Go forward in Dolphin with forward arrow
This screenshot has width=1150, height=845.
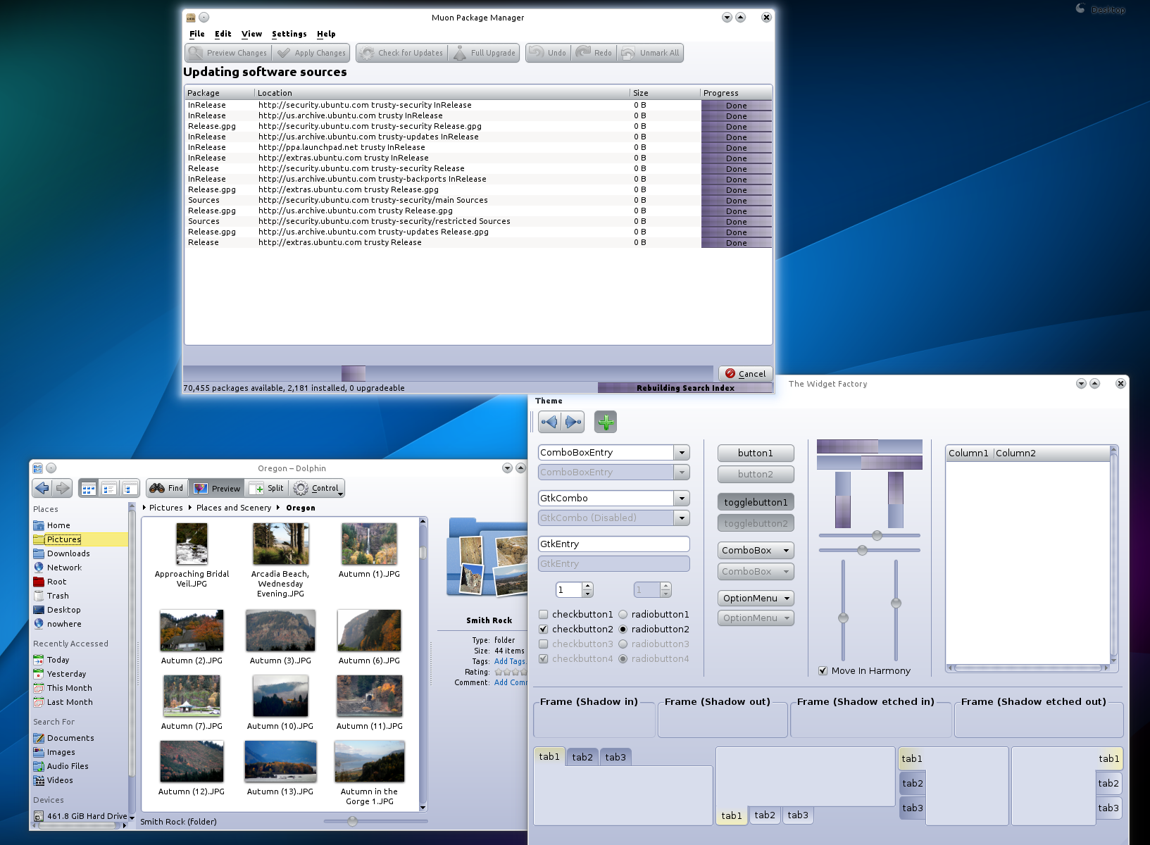pos(63,488)
